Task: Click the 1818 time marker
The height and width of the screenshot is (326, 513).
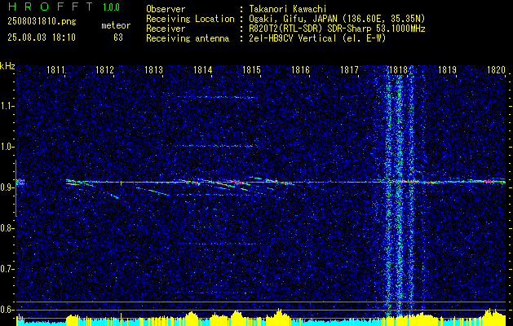Action: coord(398,69)
